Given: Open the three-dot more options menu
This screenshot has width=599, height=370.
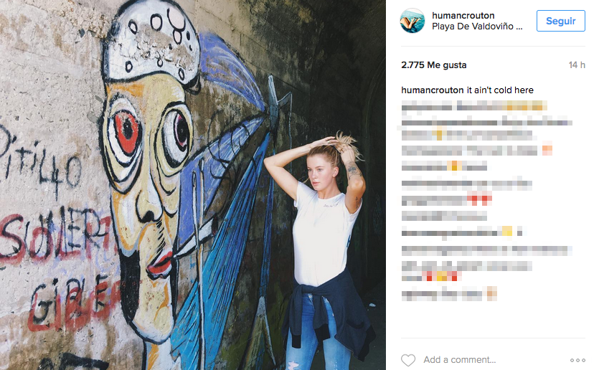Looking at the screenshot, I should pos(577,360).
